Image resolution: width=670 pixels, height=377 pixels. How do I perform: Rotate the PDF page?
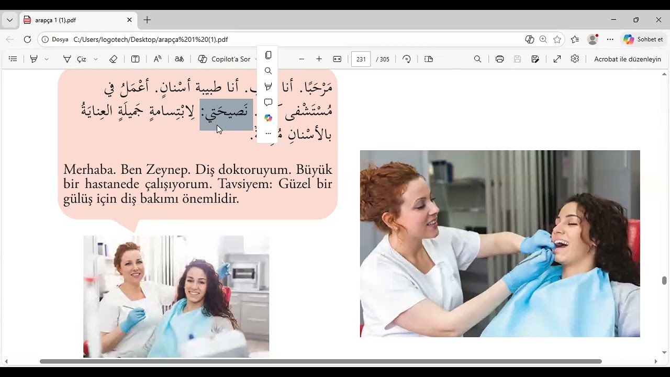(407, 59)
